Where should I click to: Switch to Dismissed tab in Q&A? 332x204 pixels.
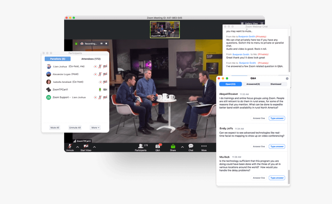276,84
